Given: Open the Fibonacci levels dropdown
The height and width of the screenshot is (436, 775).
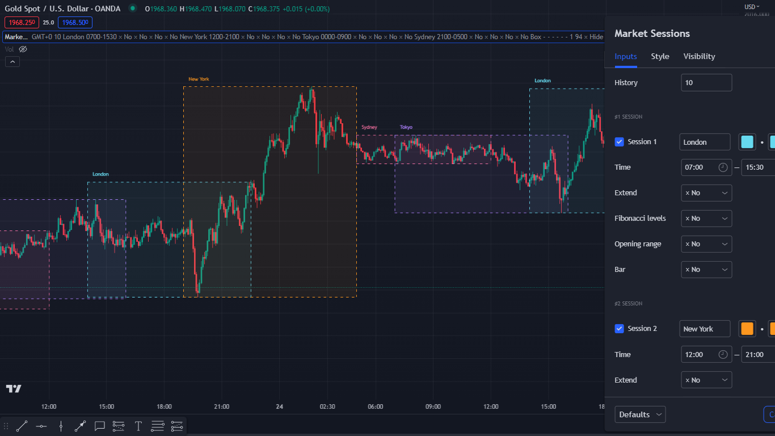Looking at the screenshot, I should [706, 219].
